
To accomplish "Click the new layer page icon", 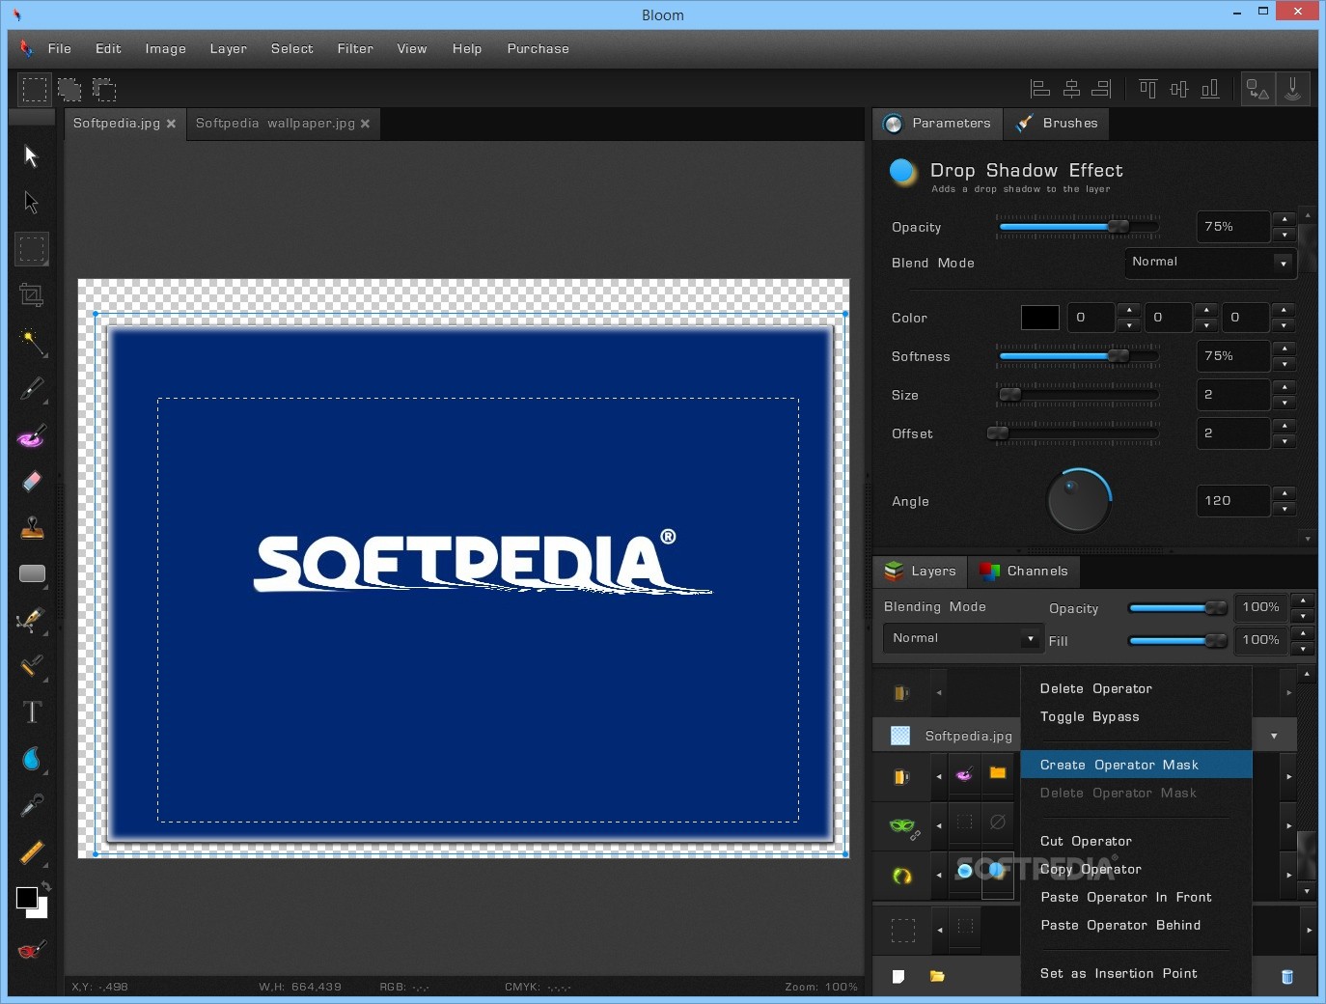I will [898, 976].
